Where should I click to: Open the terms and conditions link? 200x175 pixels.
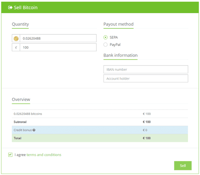pyautogui.click(x=44, y=155)
